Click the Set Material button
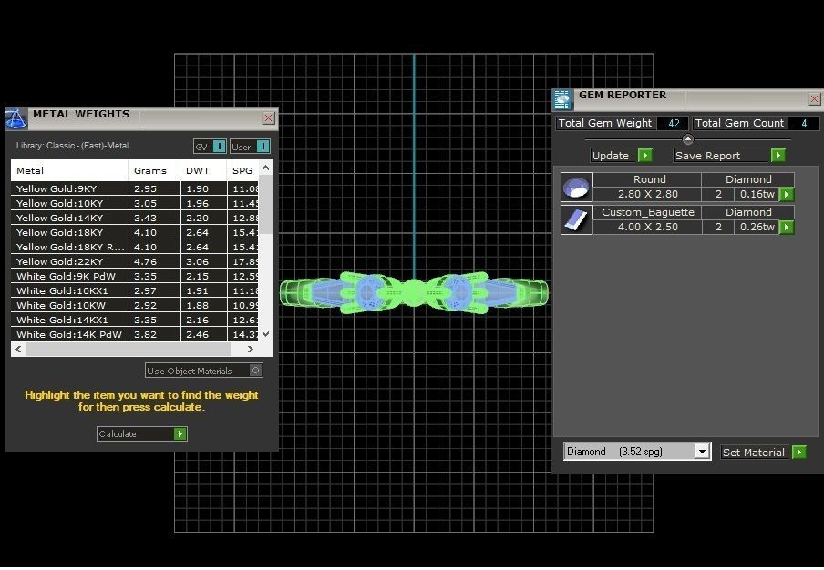The width and height of the screenshot is (824, 570). pyautogui.click(x=764, y=452)
